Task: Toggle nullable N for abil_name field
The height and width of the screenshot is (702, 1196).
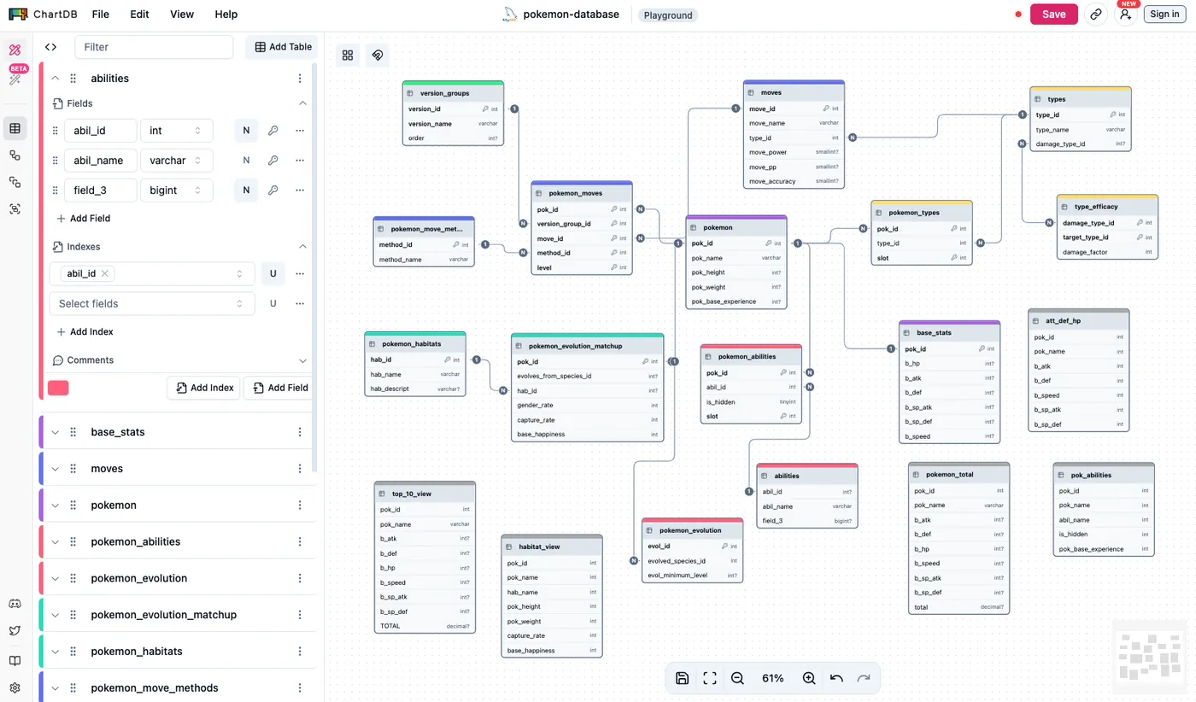Action: click(x=246, y=161)
